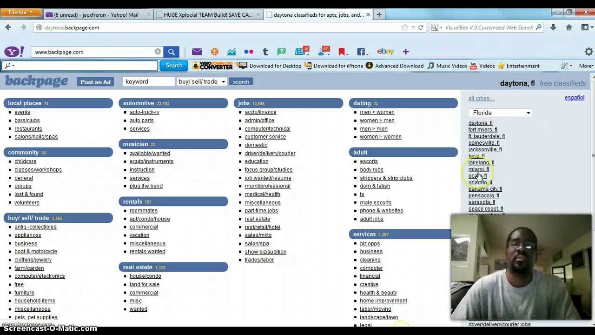
Task: Open the all cities link
Action: coord(481,98)
